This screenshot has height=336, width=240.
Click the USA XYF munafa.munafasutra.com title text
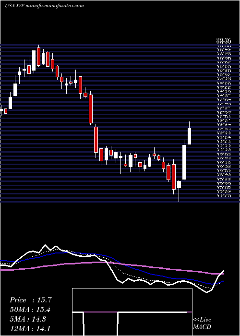[44, 6]
